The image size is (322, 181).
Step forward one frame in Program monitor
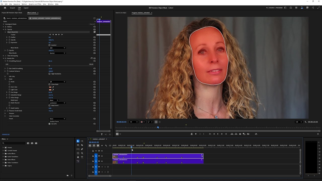(222, 134)
